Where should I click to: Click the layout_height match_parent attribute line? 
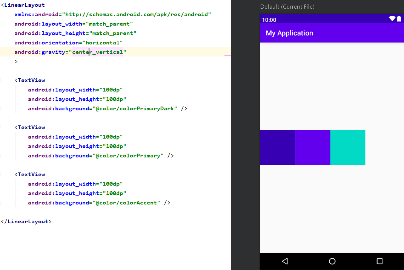tap(75, 33)
